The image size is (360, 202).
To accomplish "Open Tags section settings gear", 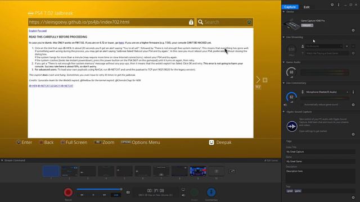I will coord(353,198).
